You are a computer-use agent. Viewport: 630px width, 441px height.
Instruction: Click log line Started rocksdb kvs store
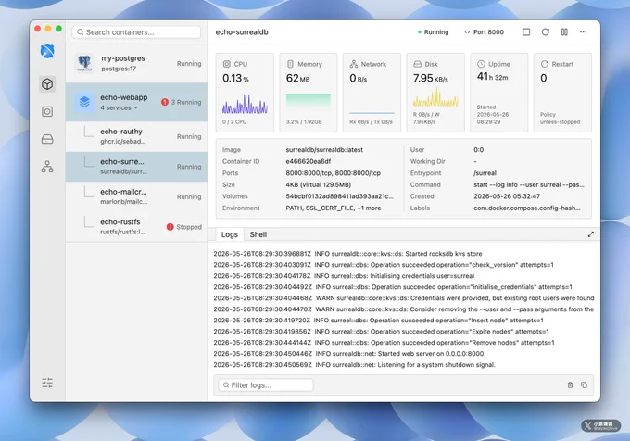coord(347,254)
